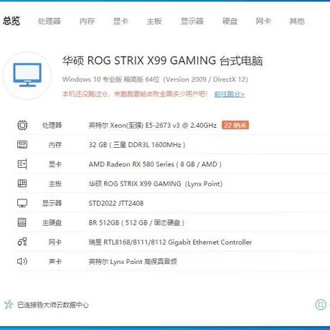Click the 处理器 row label
Viewport: 330px width, 330px height.
(52, 126)
